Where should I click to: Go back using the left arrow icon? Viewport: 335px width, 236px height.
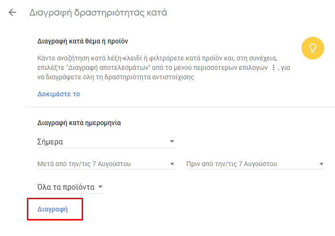(12, 12)
